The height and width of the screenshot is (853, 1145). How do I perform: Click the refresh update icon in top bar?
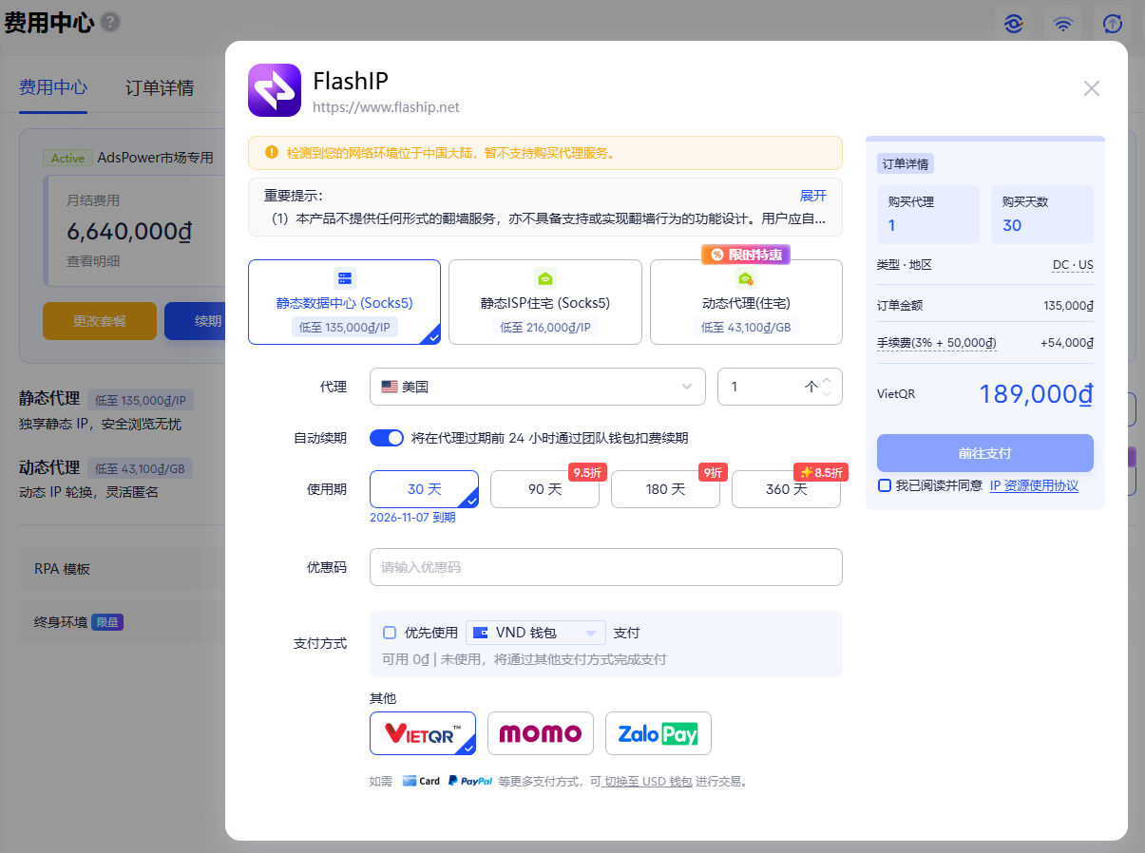(x=1113, y=24)
